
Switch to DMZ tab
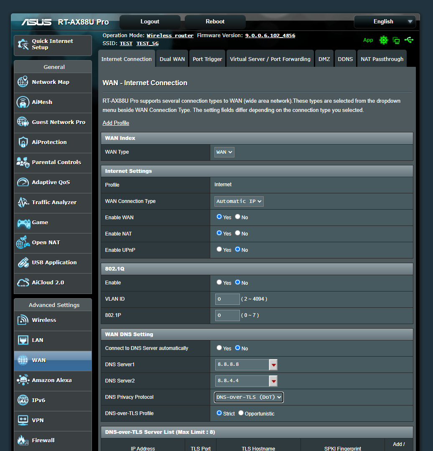click(x=324, y=59)
